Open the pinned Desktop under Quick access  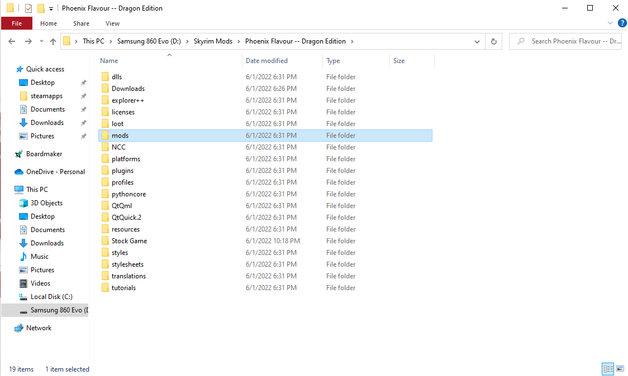coord(42,83)
